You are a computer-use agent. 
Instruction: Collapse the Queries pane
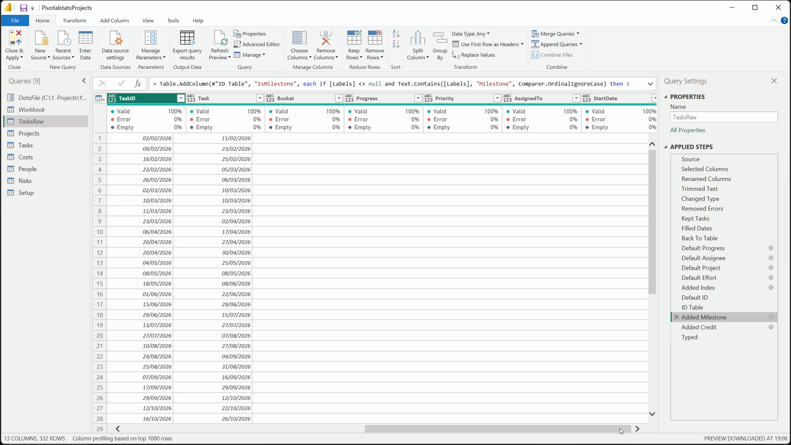(x=84, y=81)
